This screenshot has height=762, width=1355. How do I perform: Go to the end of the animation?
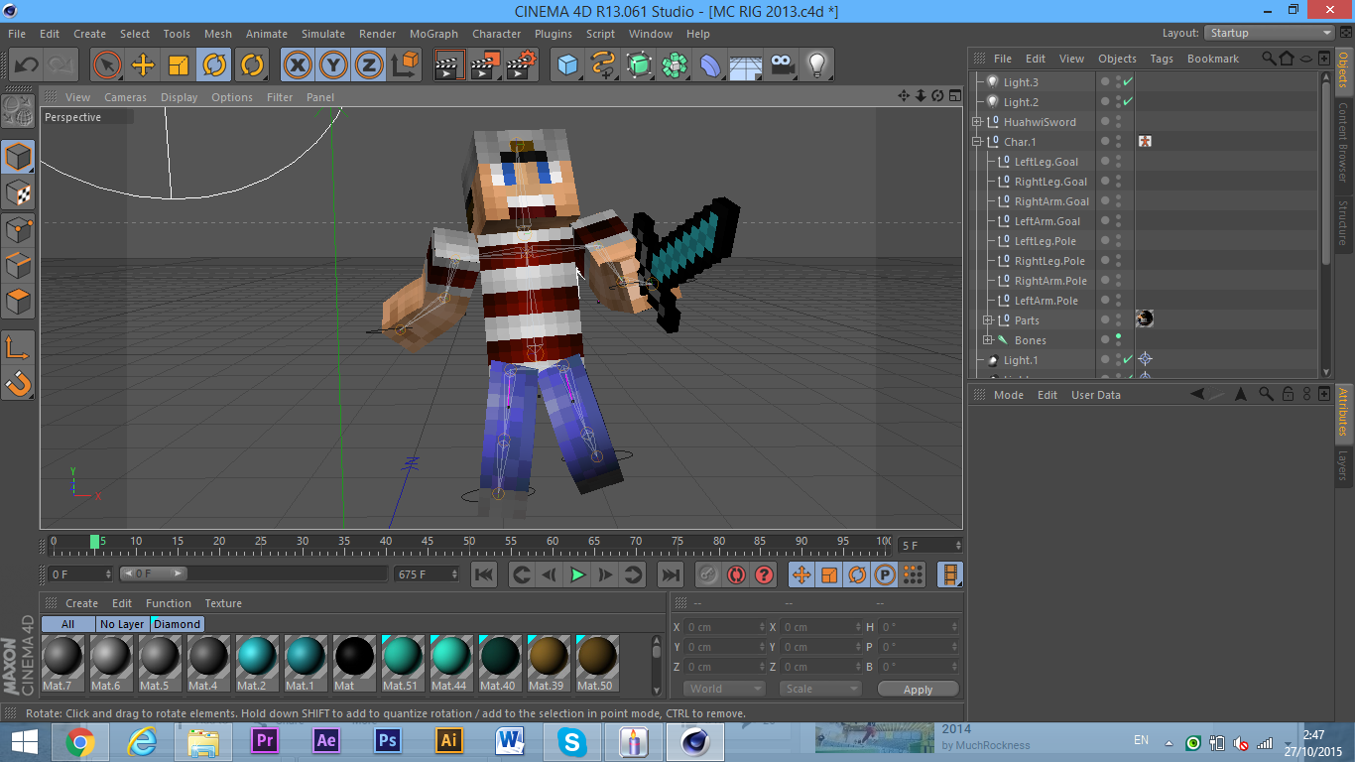click(x=671, y=574)
